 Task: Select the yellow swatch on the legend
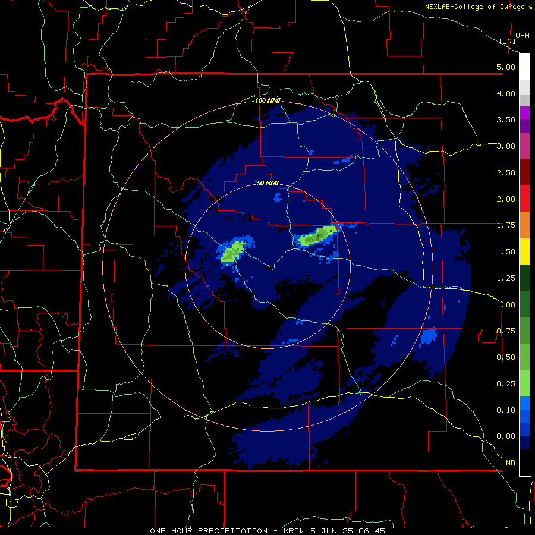point(525,251)
